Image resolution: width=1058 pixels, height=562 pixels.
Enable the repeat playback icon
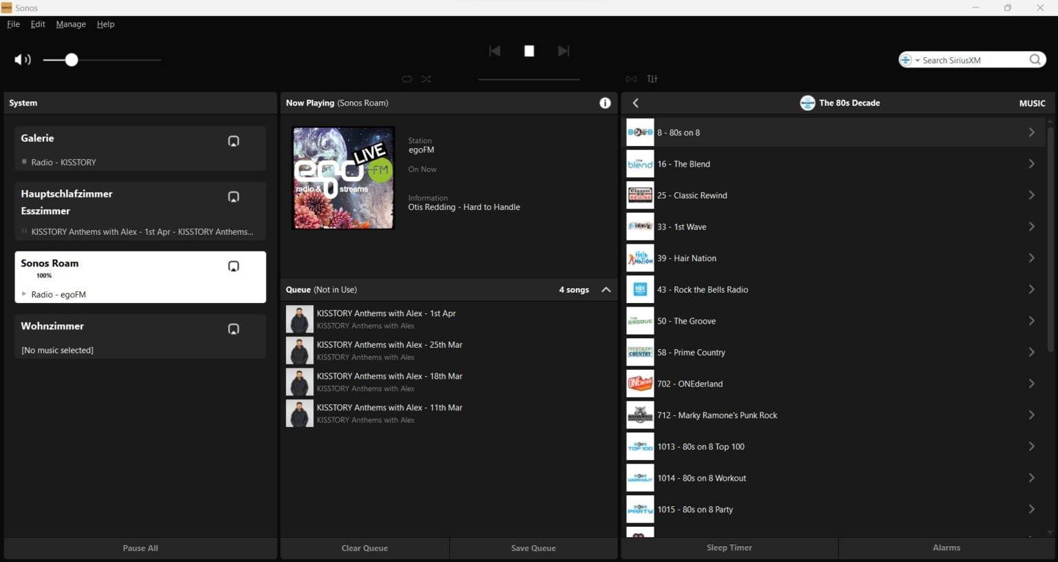pyautogui.click(x=406, y=79)
